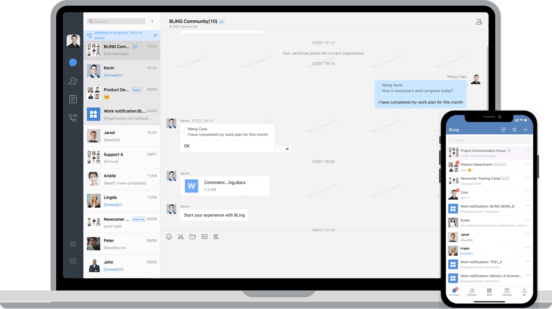552x309 pixels.
Task: Open the Kevin conversation
Action: pyautogui.click(x=122, y=71)
